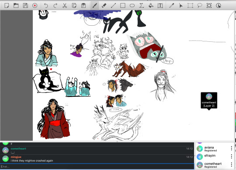The width and height of the screenshot is (236, 170).
Task: Redo the last undone action
Action: coord(55,6)
